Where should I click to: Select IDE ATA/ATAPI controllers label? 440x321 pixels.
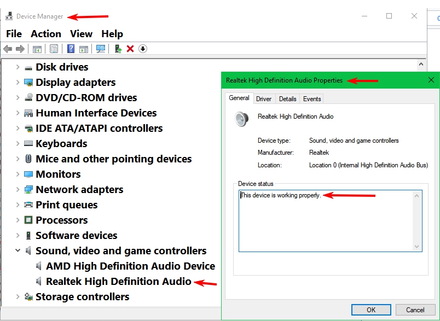[99, 129]
